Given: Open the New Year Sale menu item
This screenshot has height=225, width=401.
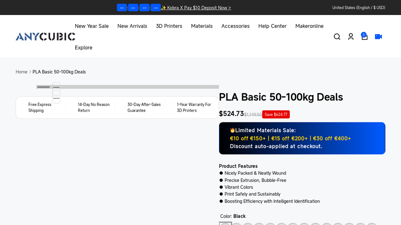Looking at the screenshot, I should point(91,26).
